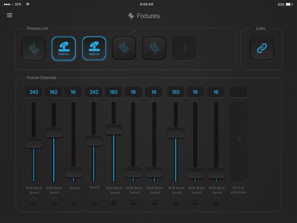Select the tenth channel value box 16
Viewport: 297px width, 223px height.
216,92
